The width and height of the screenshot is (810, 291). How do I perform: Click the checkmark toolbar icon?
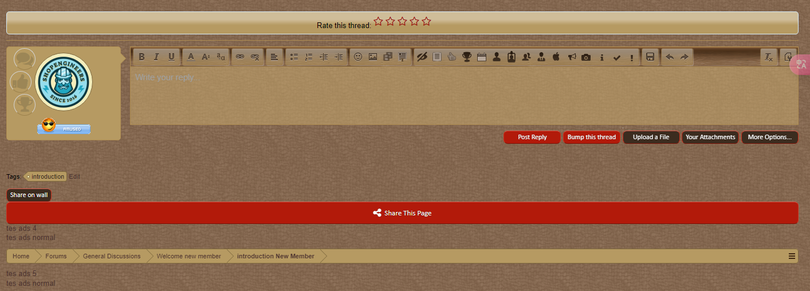pyautogui.click(x=616, y=57)
